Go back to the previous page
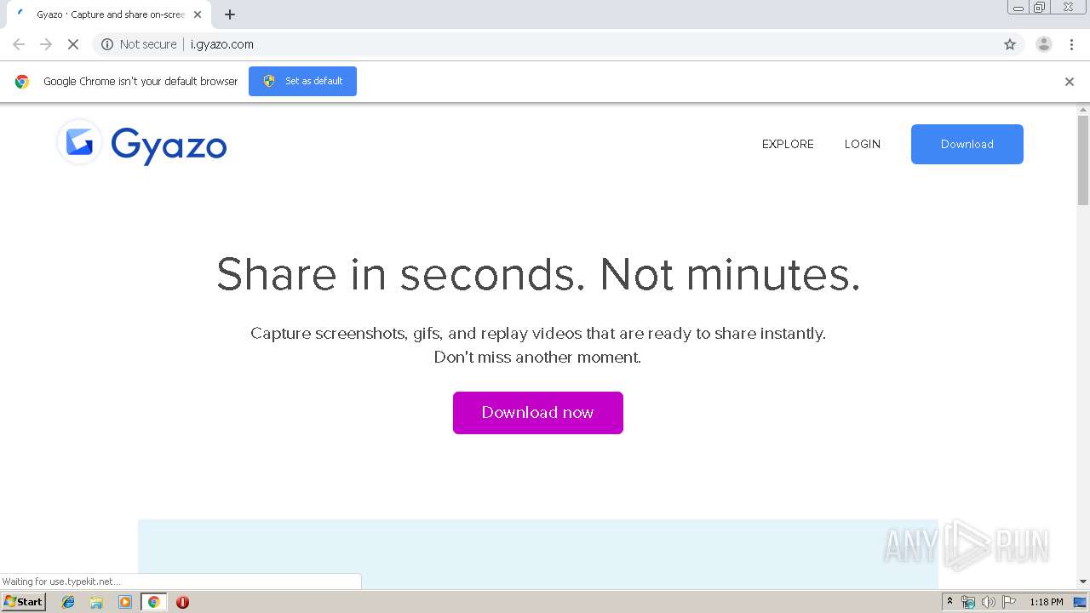1090x613 pixels. [19, 44]
